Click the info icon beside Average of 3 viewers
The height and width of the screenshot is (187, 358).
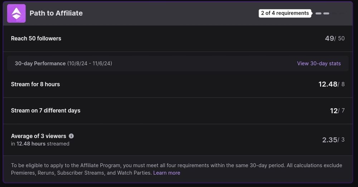coord(71,136)
